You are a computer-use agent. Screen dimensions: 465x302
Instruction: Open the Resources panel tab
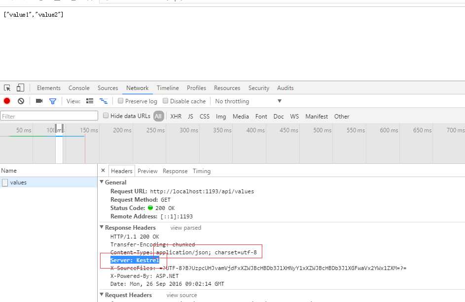pos(227,88)
